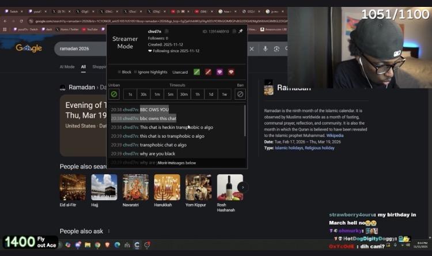Show next holidays with carousel arrow
The image size is (432, 256).
(x=243, y=187)
